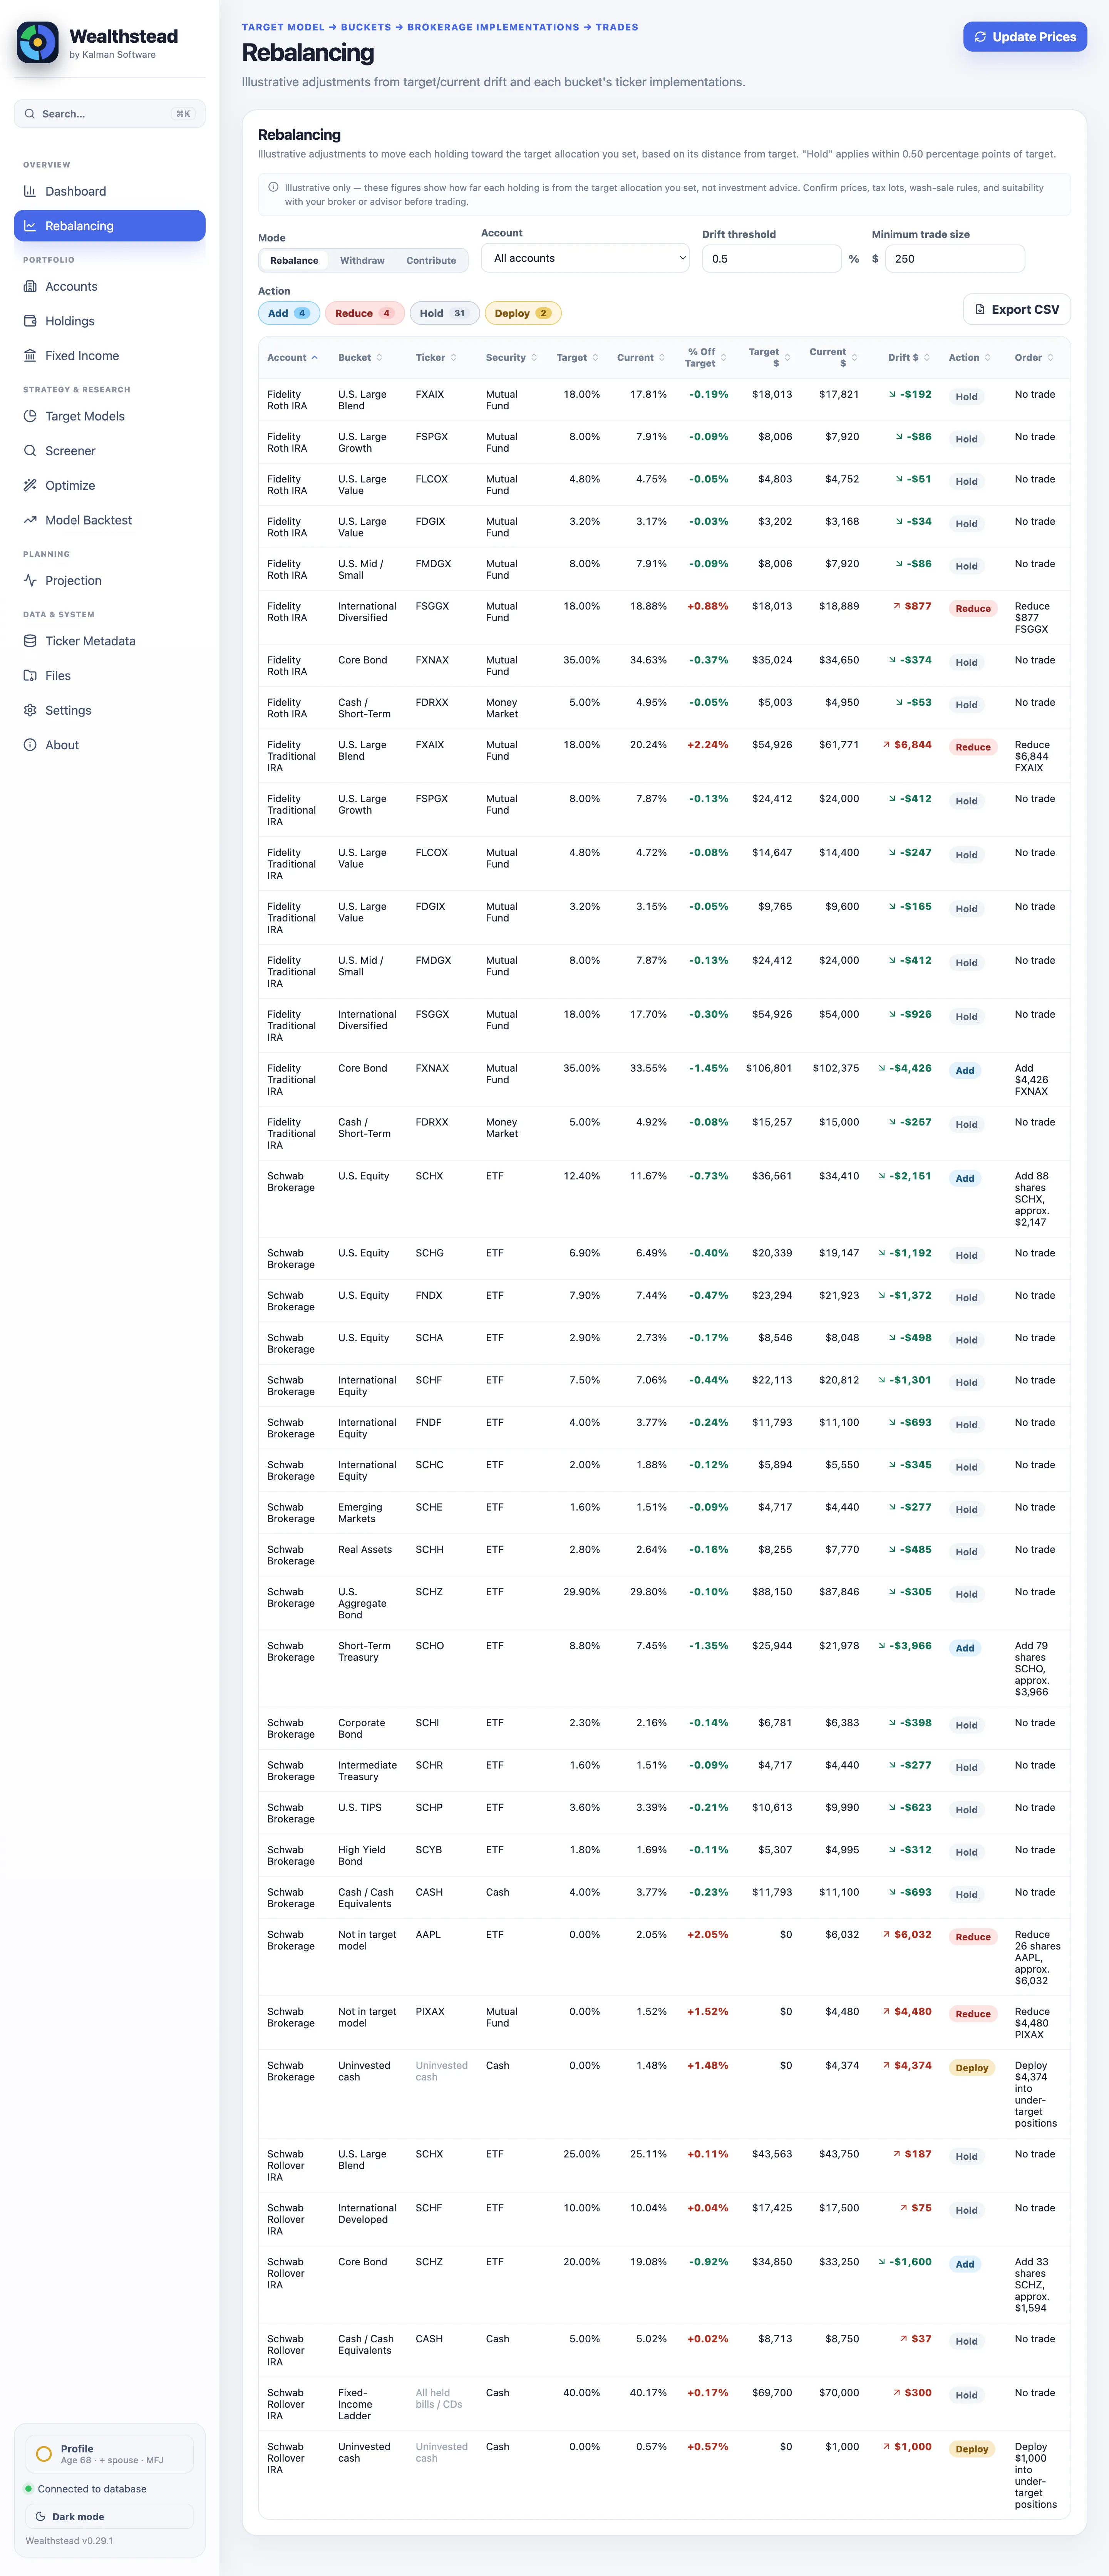Click the Ticker Metadata database icon
The height and width of the screenshot is (2576, 1109).
pos(30,641)
